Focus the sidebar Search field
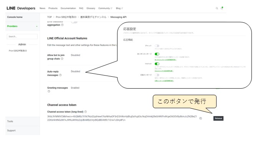This screenshot has width=258, height=145. [x=22, y=36]
